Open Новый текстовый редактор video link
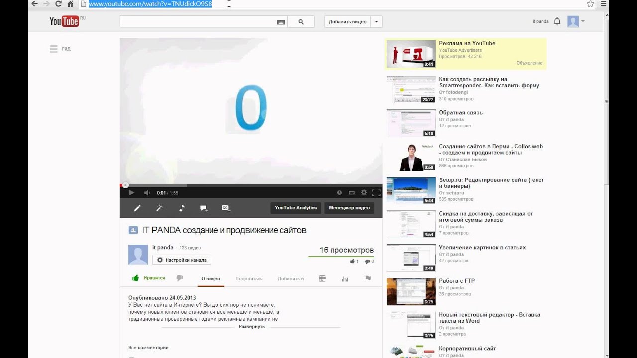 (x=489, y=318)
